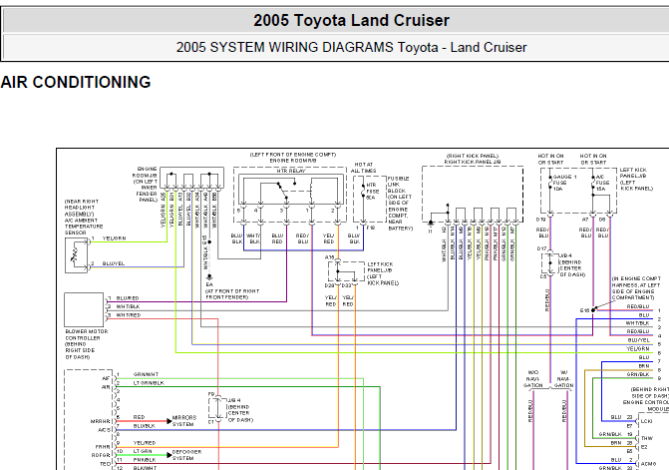Click the "MRRHR" terminal name
This screenshot has height=470, width=669.
101,421
